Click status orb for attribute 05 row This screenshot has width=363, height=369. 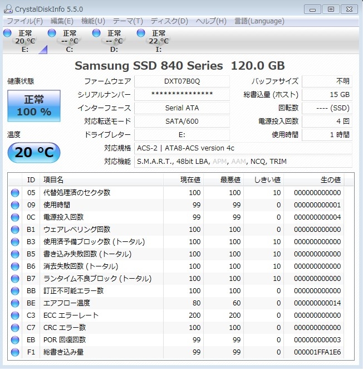(x=14, y=192)
